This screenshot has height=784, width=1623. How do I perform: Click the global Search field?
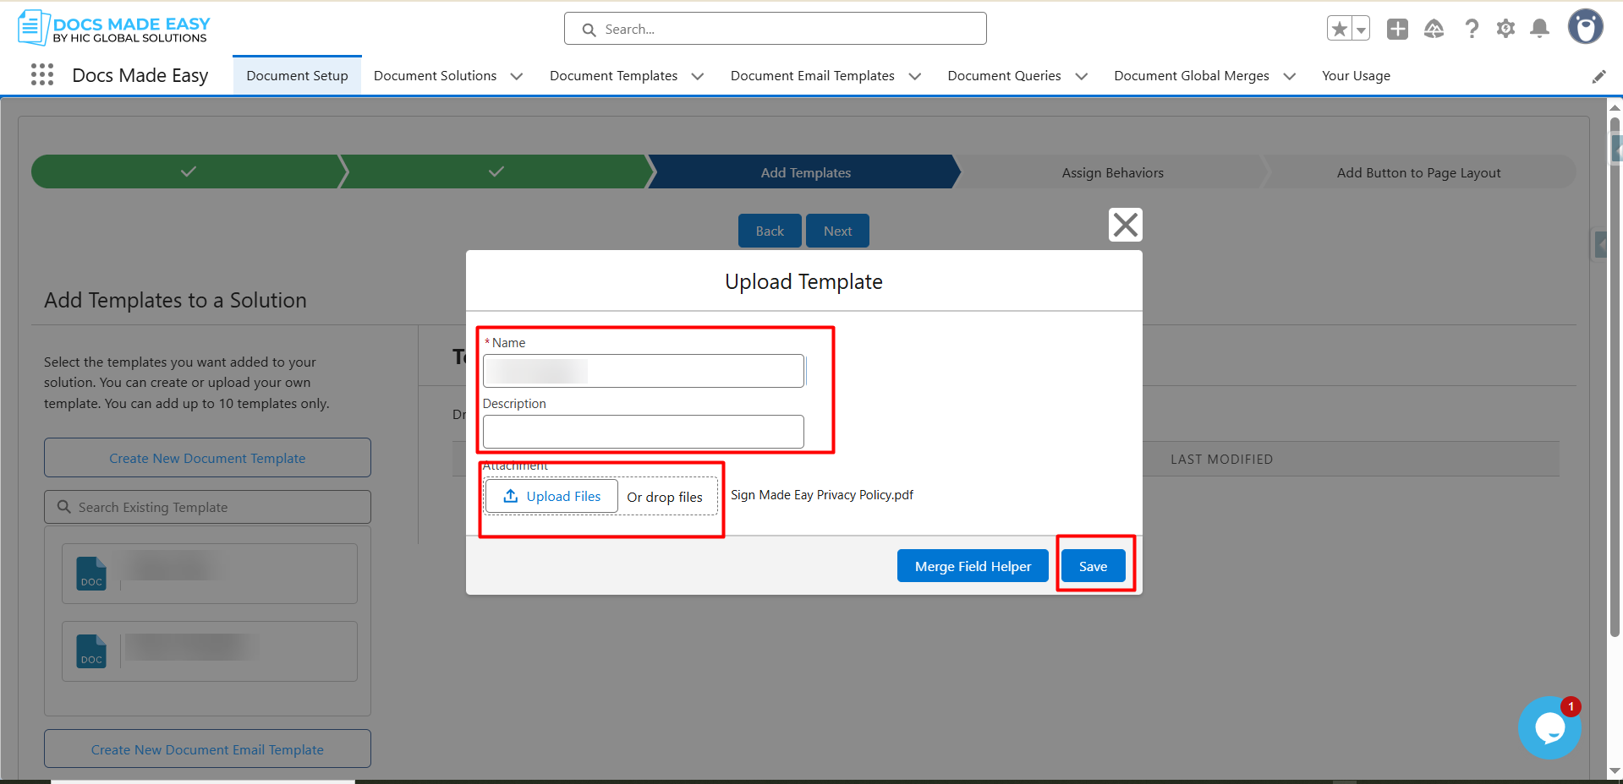tap(776, 29)
